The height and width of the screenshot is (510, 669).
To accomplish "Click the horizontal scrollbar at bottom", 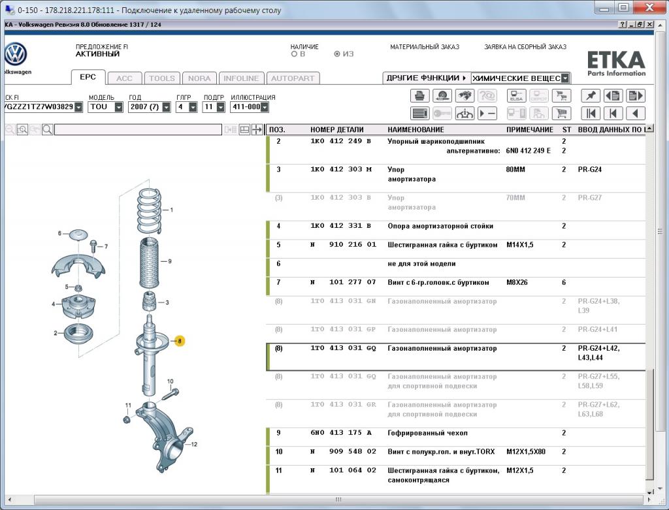I will pyautogui.click(x=338, y=500).
